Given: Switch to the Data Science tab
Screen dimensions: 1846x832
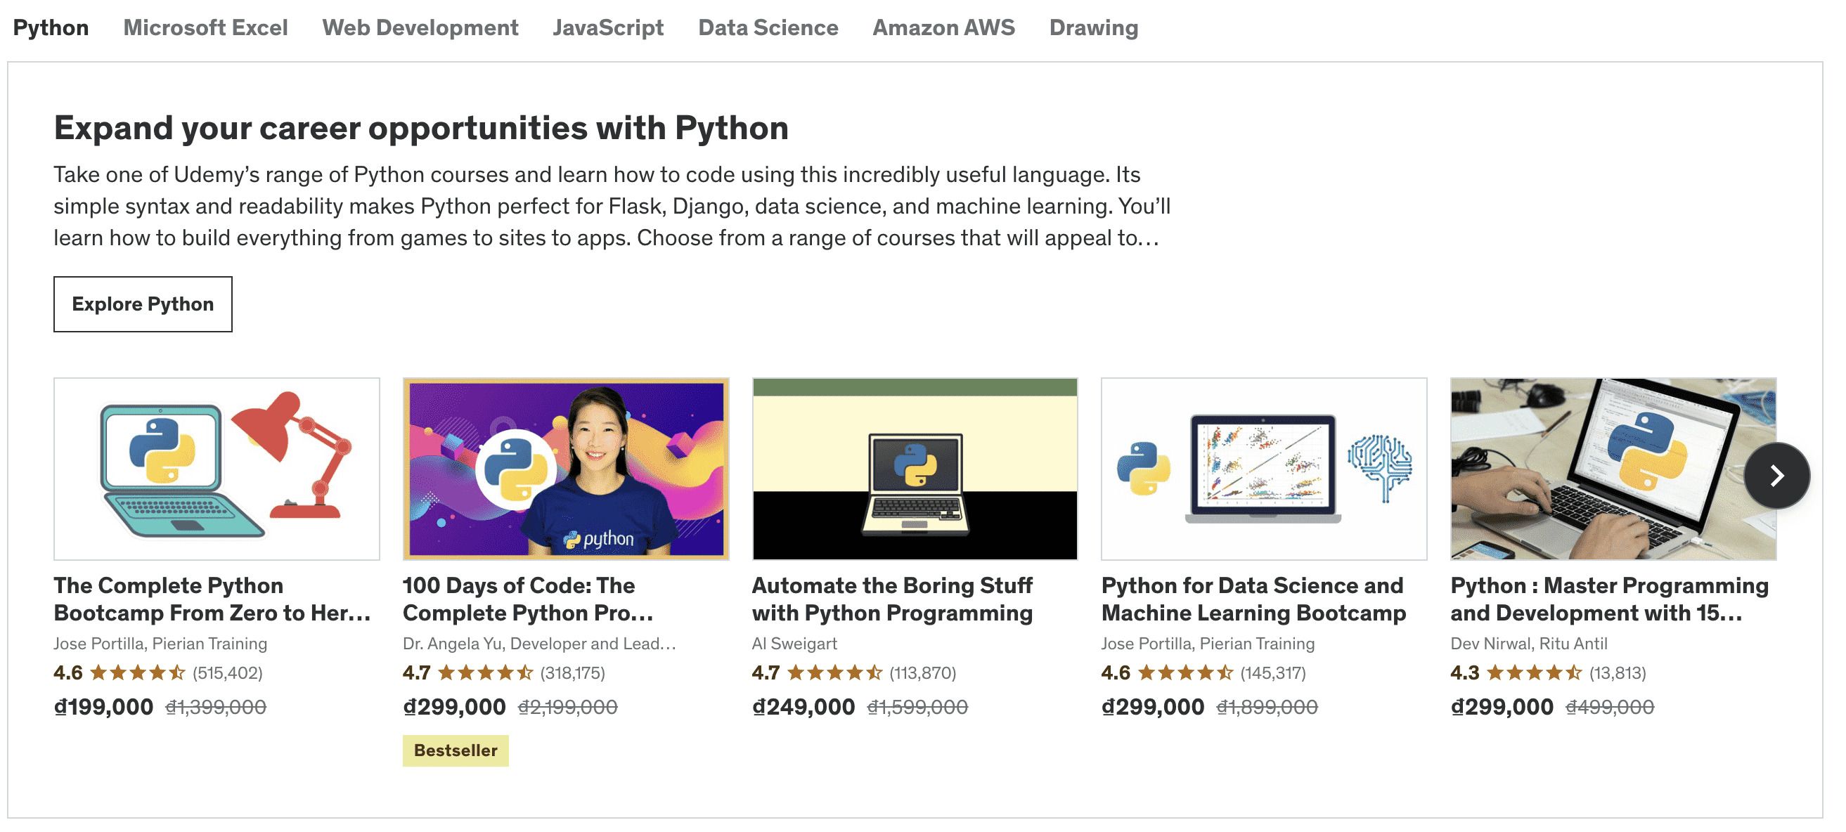Looking at the screenshot, I should coord(768,27).
